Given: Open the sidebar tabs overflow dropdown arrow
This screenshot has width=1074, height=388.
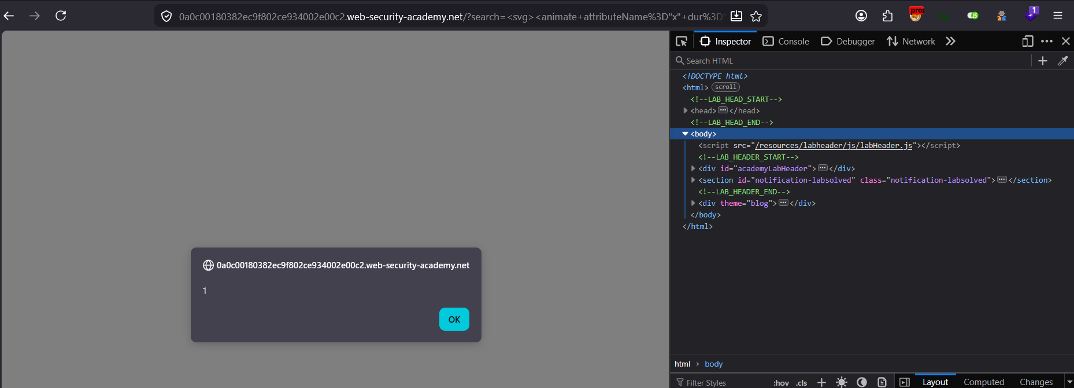Looking at the screenshot, I should point(1069,382).
